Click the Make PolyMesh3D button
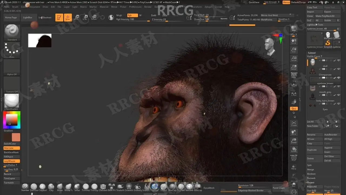This screenshot has width=346, height=195. (325, 16)
